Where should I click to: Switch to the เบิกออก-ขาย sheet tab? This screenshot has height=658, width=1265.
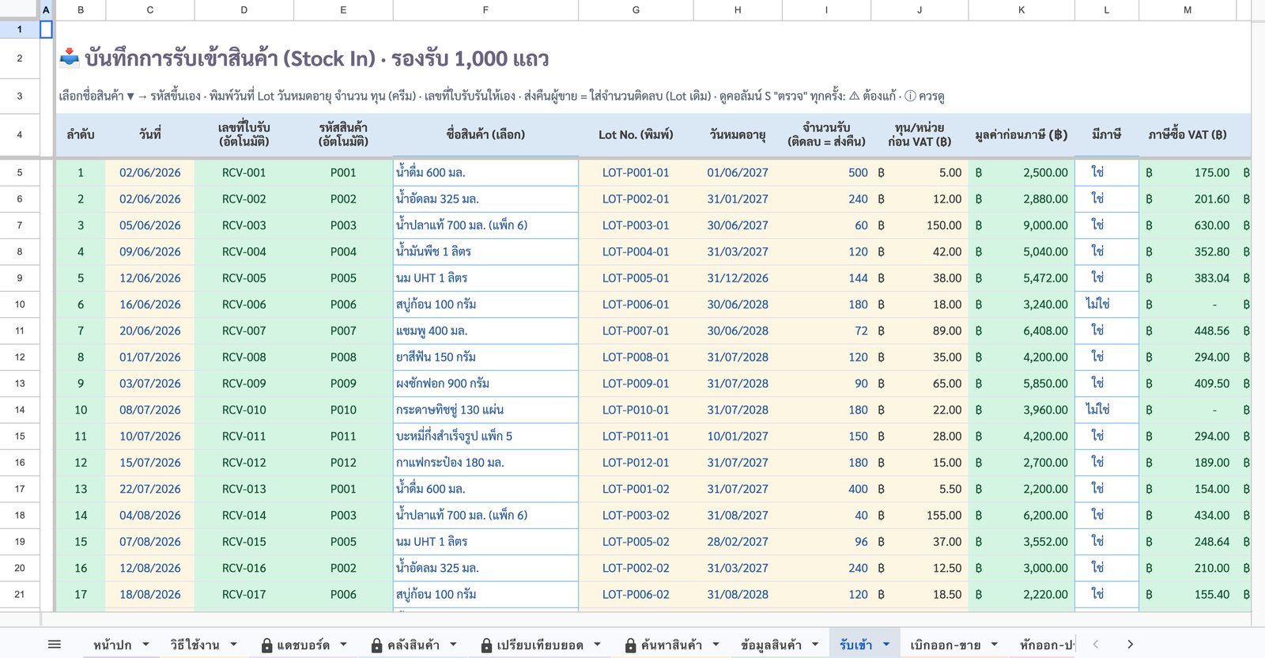click(946, 645)
